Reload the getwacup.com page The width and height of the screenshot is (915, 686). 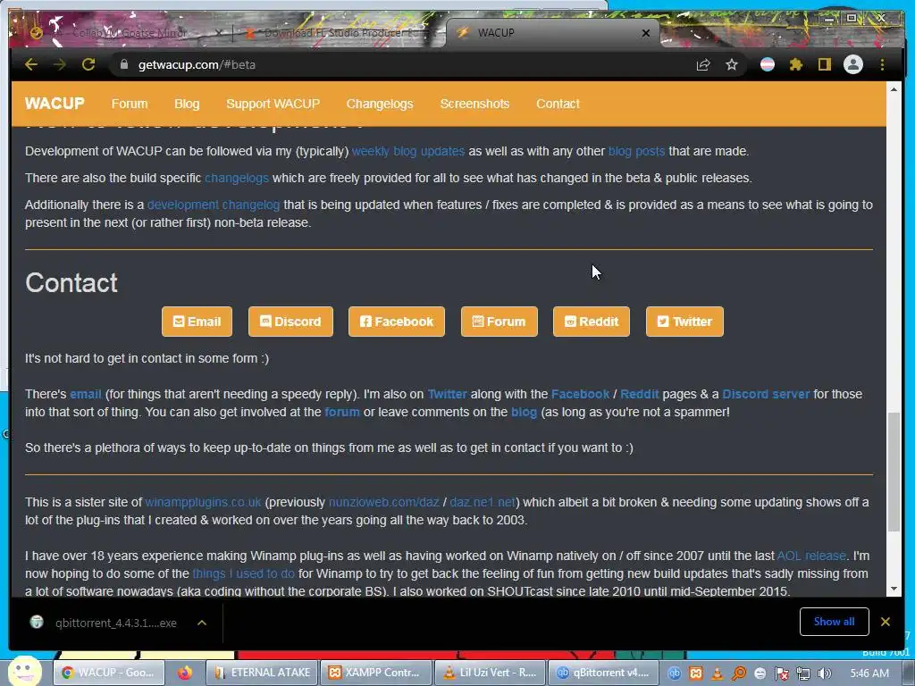88,64
